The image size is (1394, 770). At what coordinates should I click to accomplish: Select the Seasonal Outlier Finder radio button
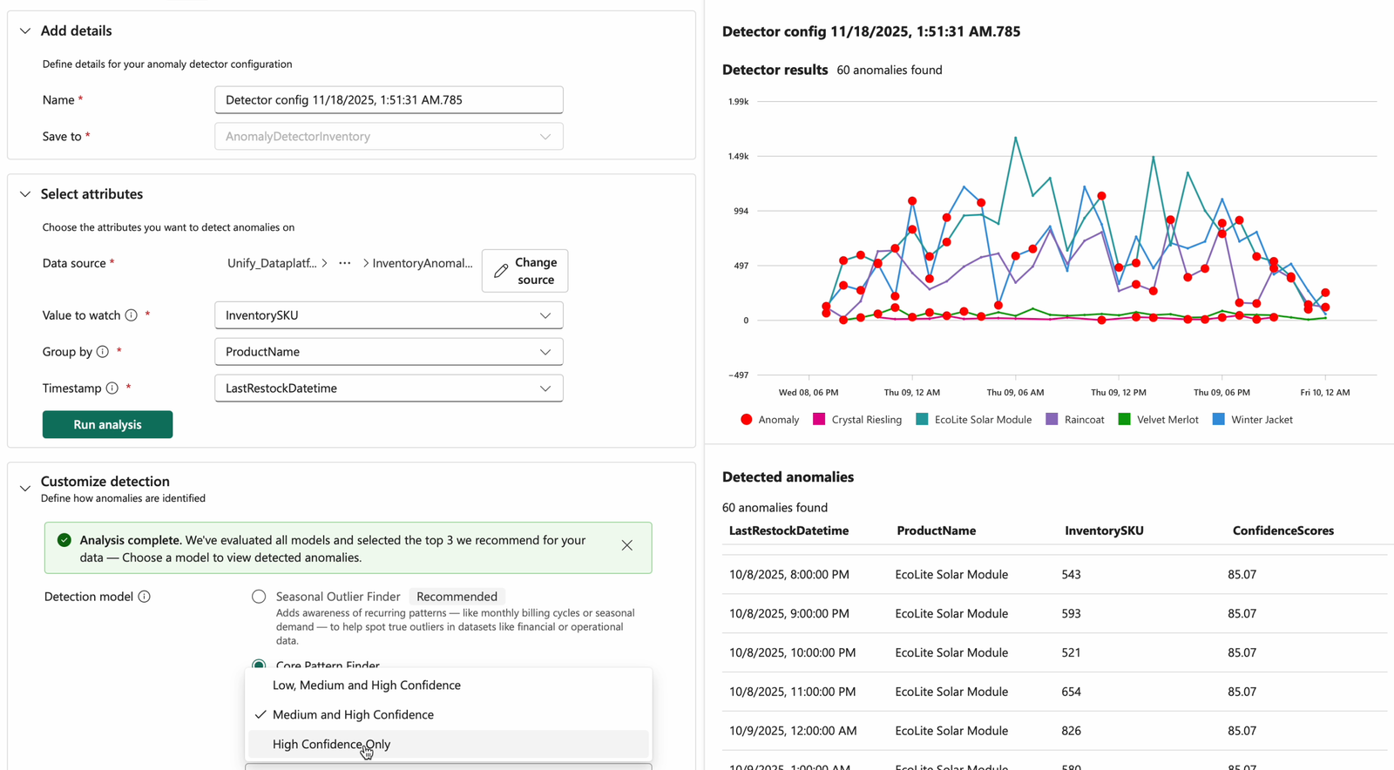pos(259,597)
